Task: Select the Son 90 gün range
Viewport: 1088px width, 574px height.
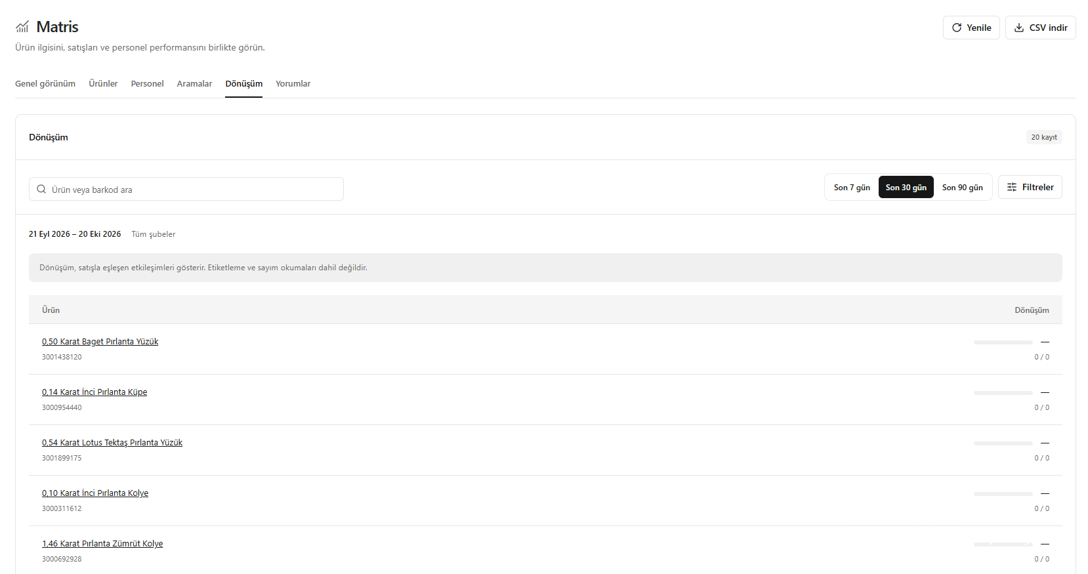Action: point(962,187)
